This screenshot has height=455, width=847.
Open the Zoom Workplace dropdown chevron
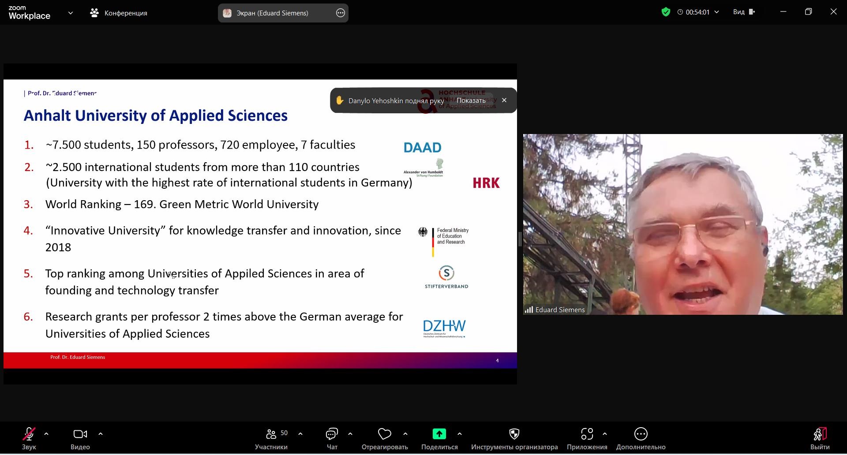[71, 13]
